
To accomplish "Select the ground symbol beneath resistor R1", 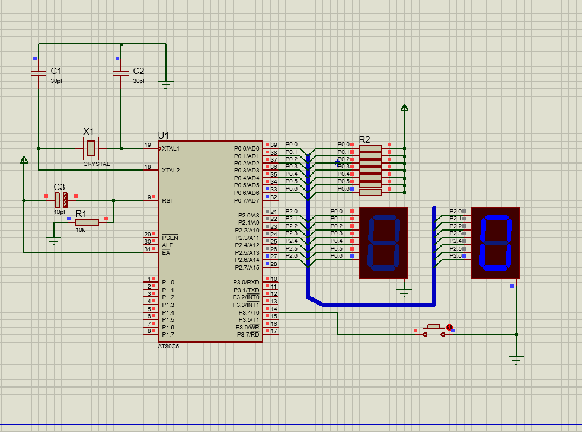I will coord(54,241).
